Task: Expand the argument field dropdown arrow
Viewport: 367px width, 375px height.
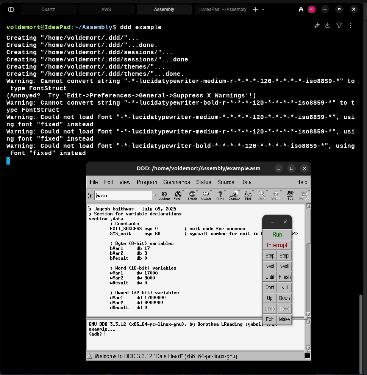Action: [155, 195]
